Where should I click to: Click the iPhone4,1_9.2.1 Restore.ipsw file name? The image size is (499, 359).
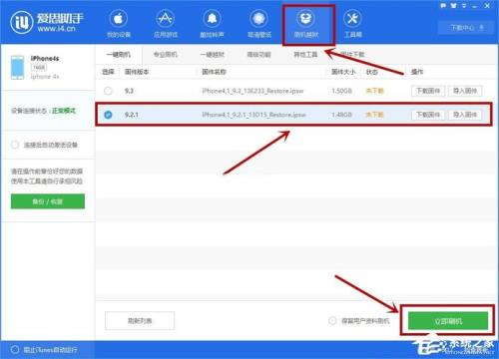pyautogui.click(x=253, y=115)
